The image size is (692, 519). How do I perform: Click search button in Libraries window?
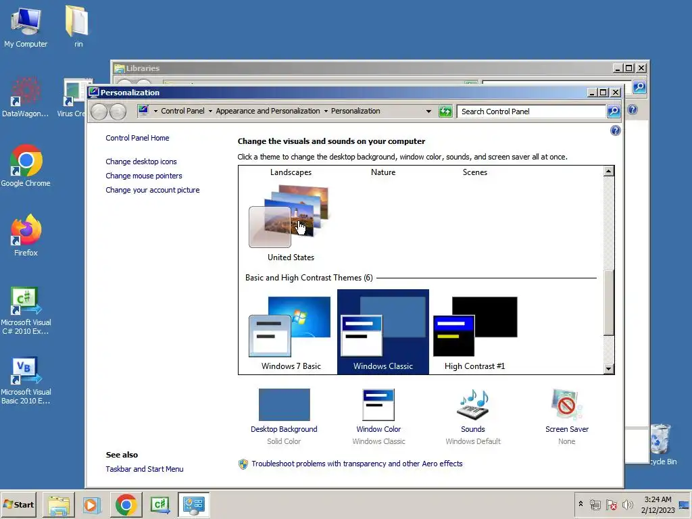[639, 87]
